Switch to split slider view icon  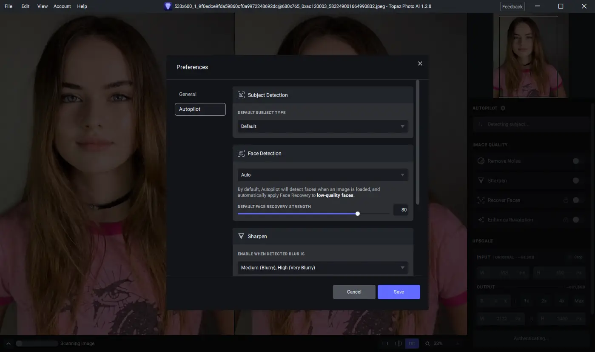click(x=399, y=343)
